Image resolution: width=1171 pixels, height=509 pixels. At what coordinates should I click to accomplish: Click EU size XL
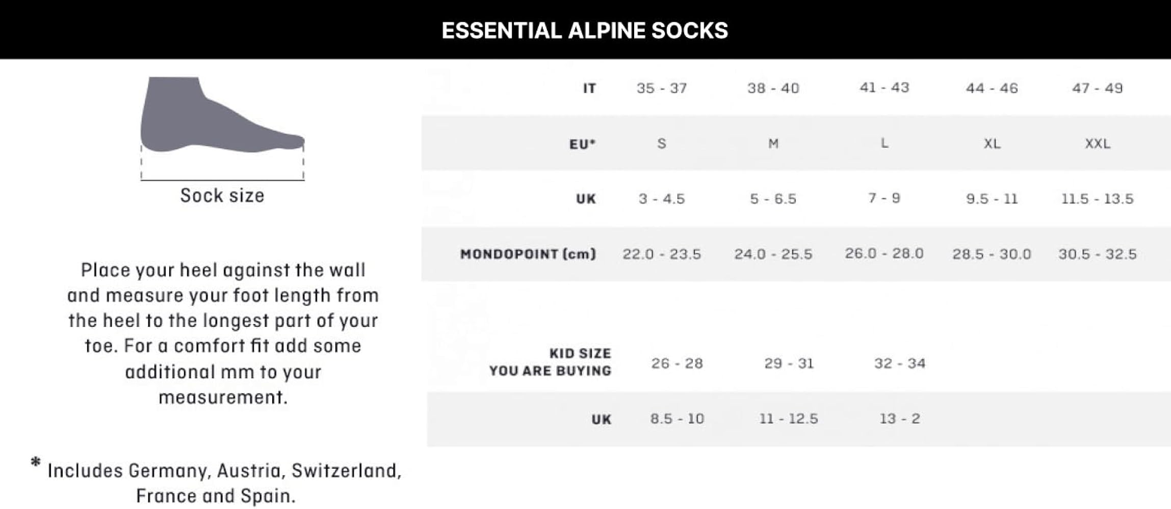[992, 144]
